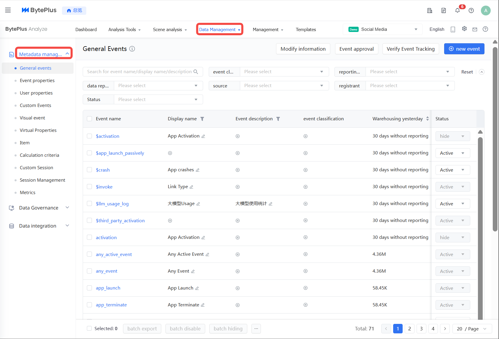Viewport: 499px width, 339px height.
Task: Change status dropdown for $crash event
Action: coord(452,170)
